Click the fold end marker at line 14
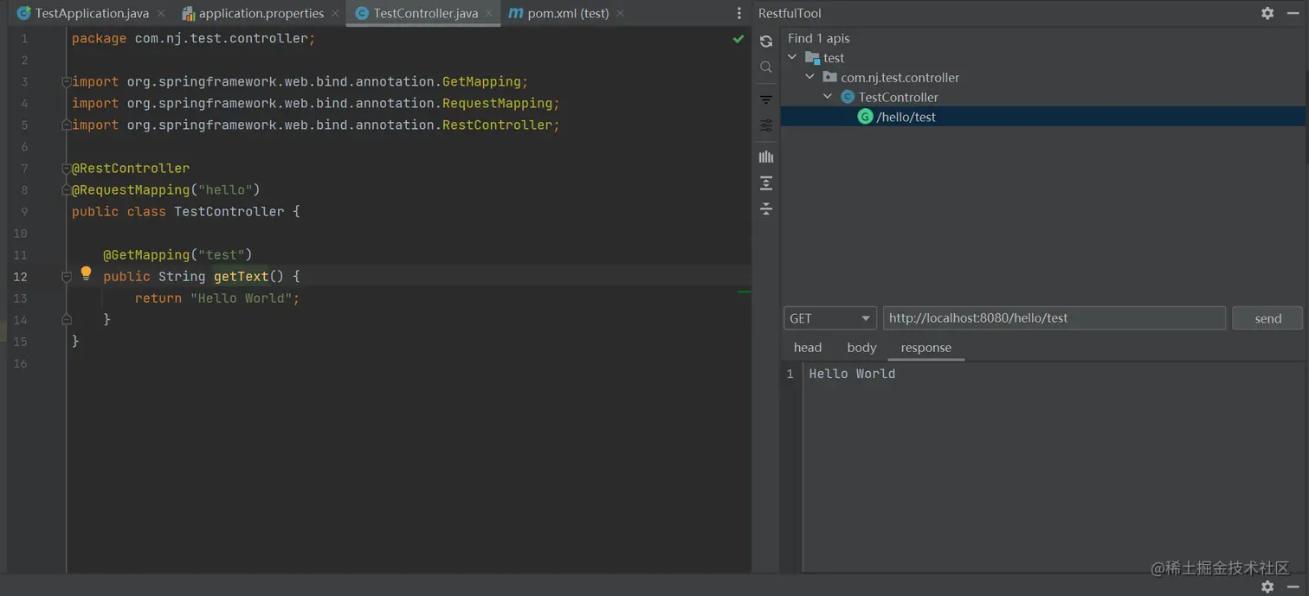The width and height of the screenshot is (1309, 596). tap(66, 320)
